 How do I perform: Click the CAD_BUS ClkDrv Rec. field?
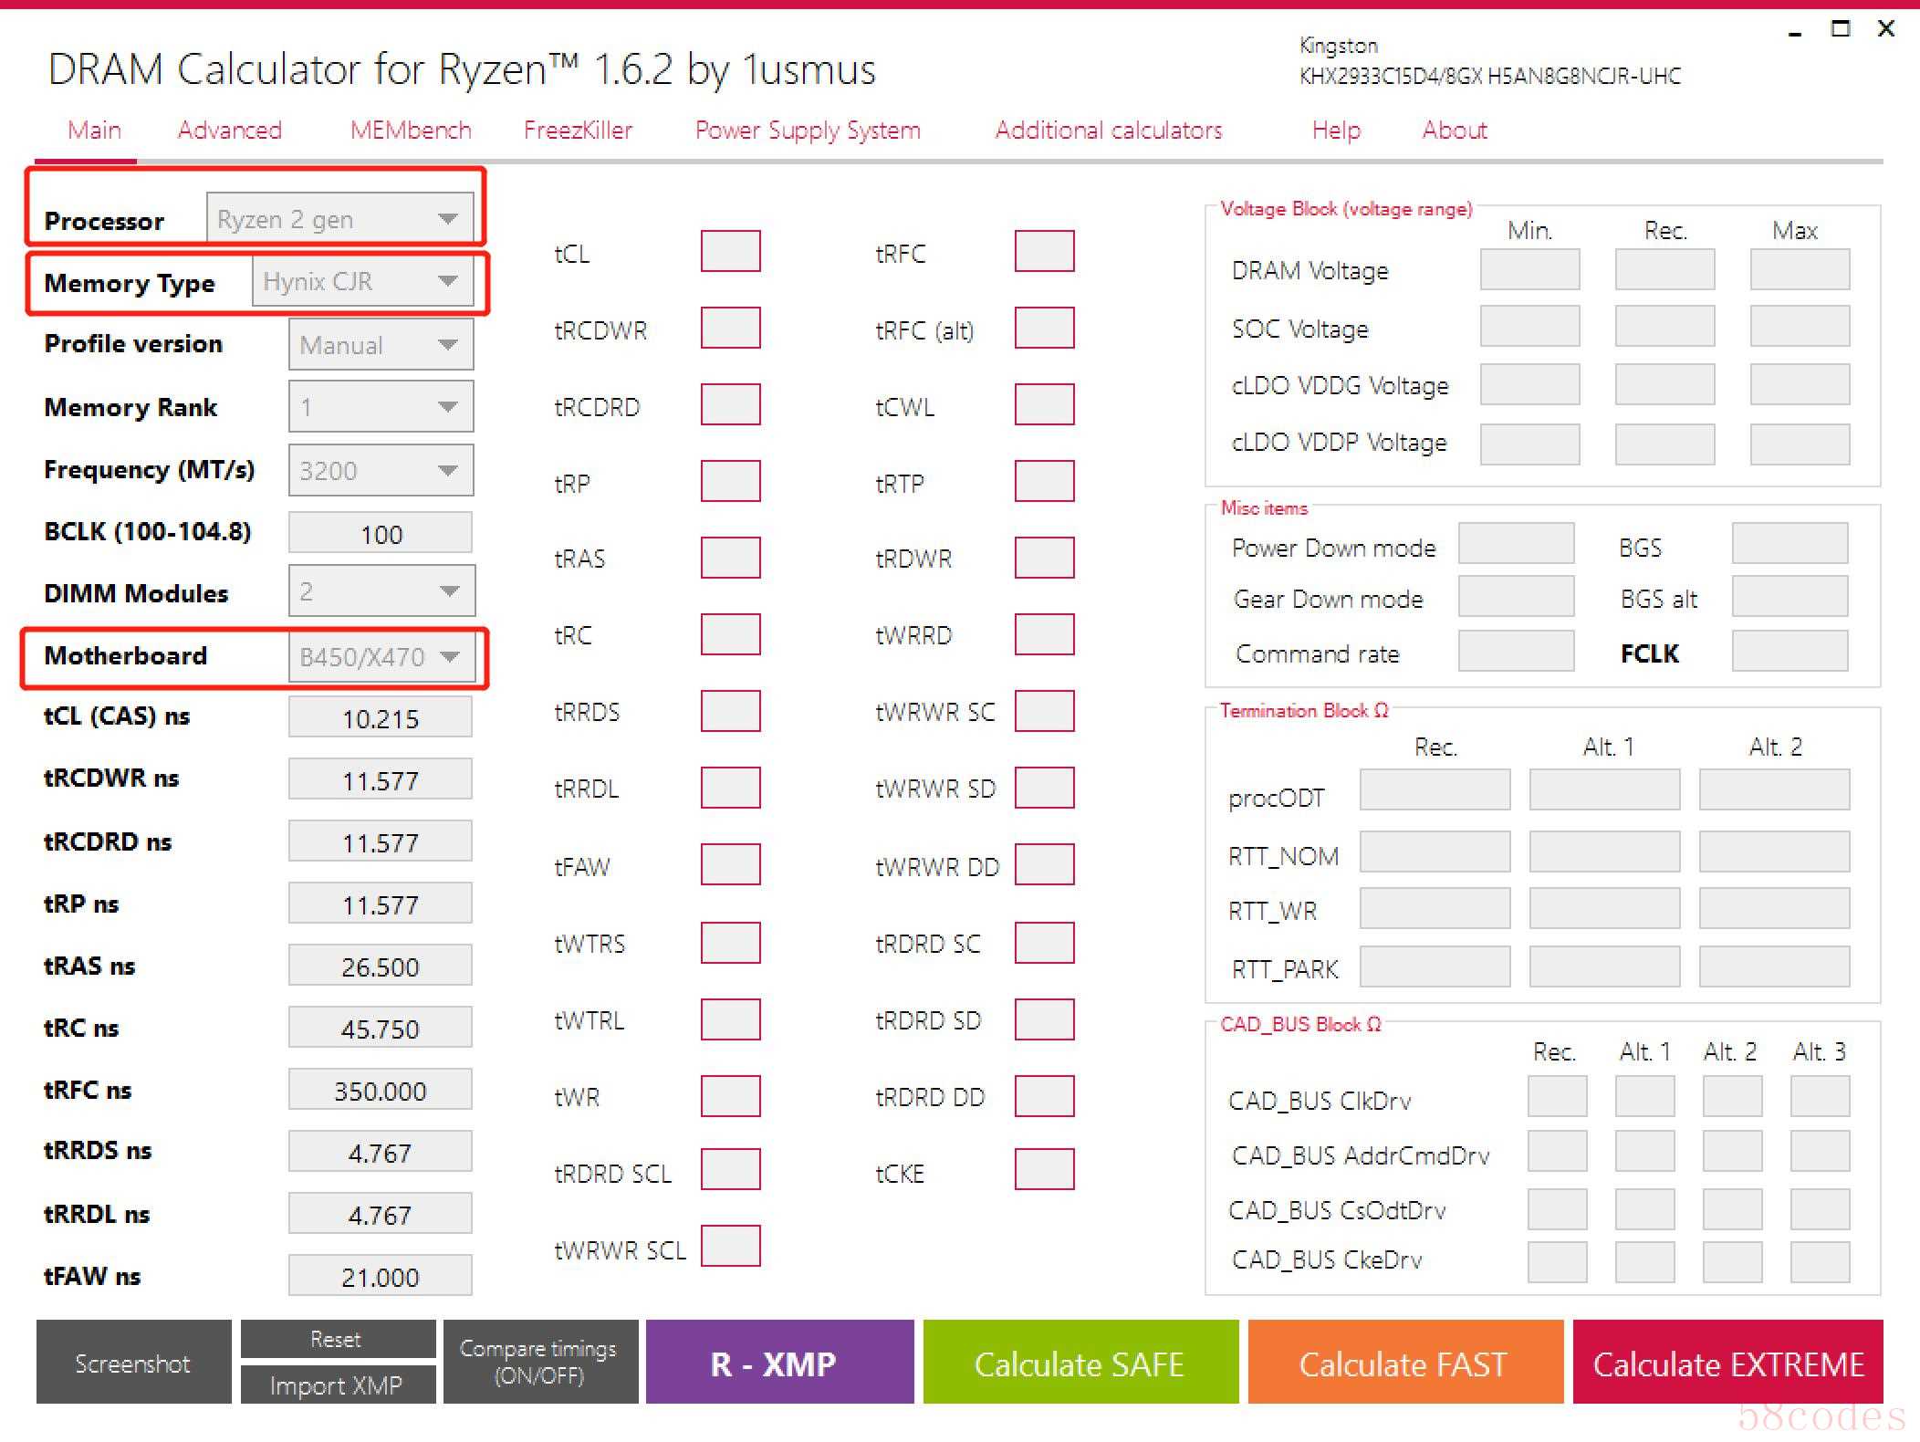click(1557, 1096)
